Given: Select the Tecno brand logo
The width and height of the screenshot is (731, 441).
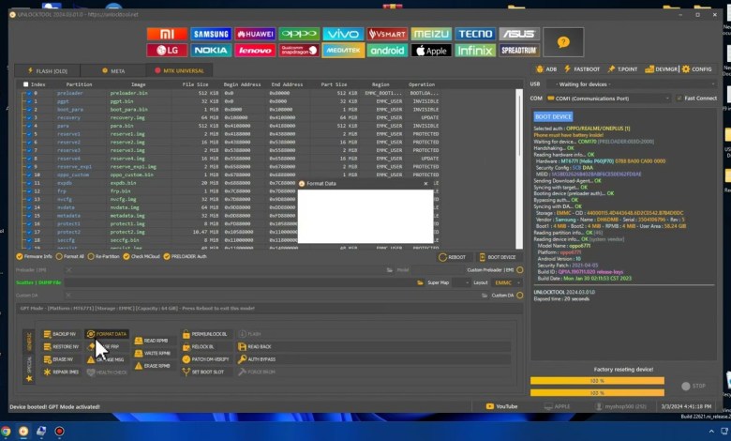Looking at the screenshot, I should tap(475, 34).
